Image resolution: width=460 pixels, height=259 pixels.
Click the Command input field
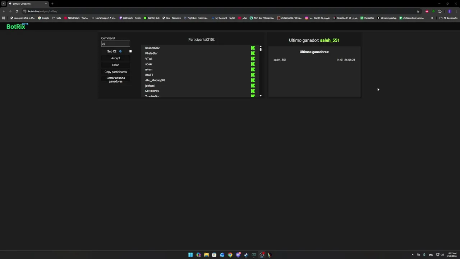point(115,44)
